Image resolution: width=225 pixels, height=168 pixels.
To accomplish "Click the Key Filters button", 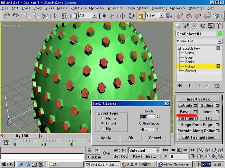I will (144, 156).
